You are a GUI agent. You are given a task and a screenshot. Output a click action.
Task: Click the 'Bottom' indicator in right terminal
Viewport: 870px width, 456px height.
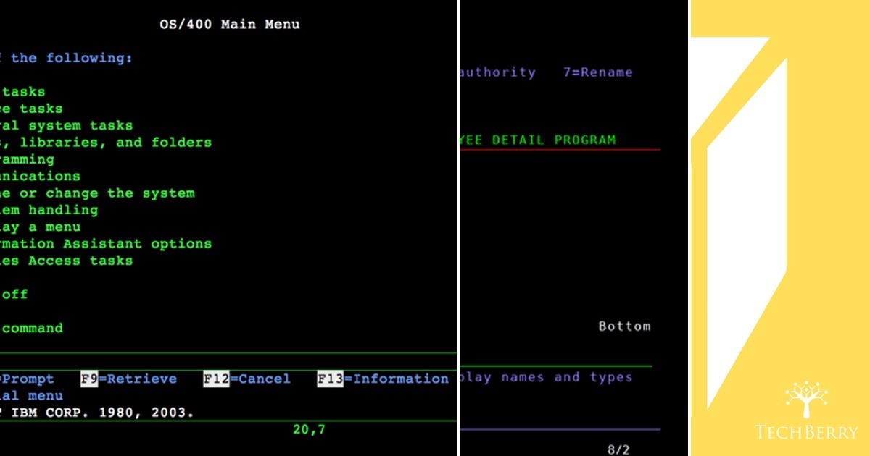[624, 326]
